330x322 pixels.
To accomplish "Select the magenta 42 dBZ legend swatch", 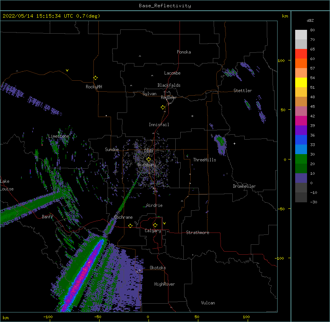I will pyautogui.click(x=301, y=120).
